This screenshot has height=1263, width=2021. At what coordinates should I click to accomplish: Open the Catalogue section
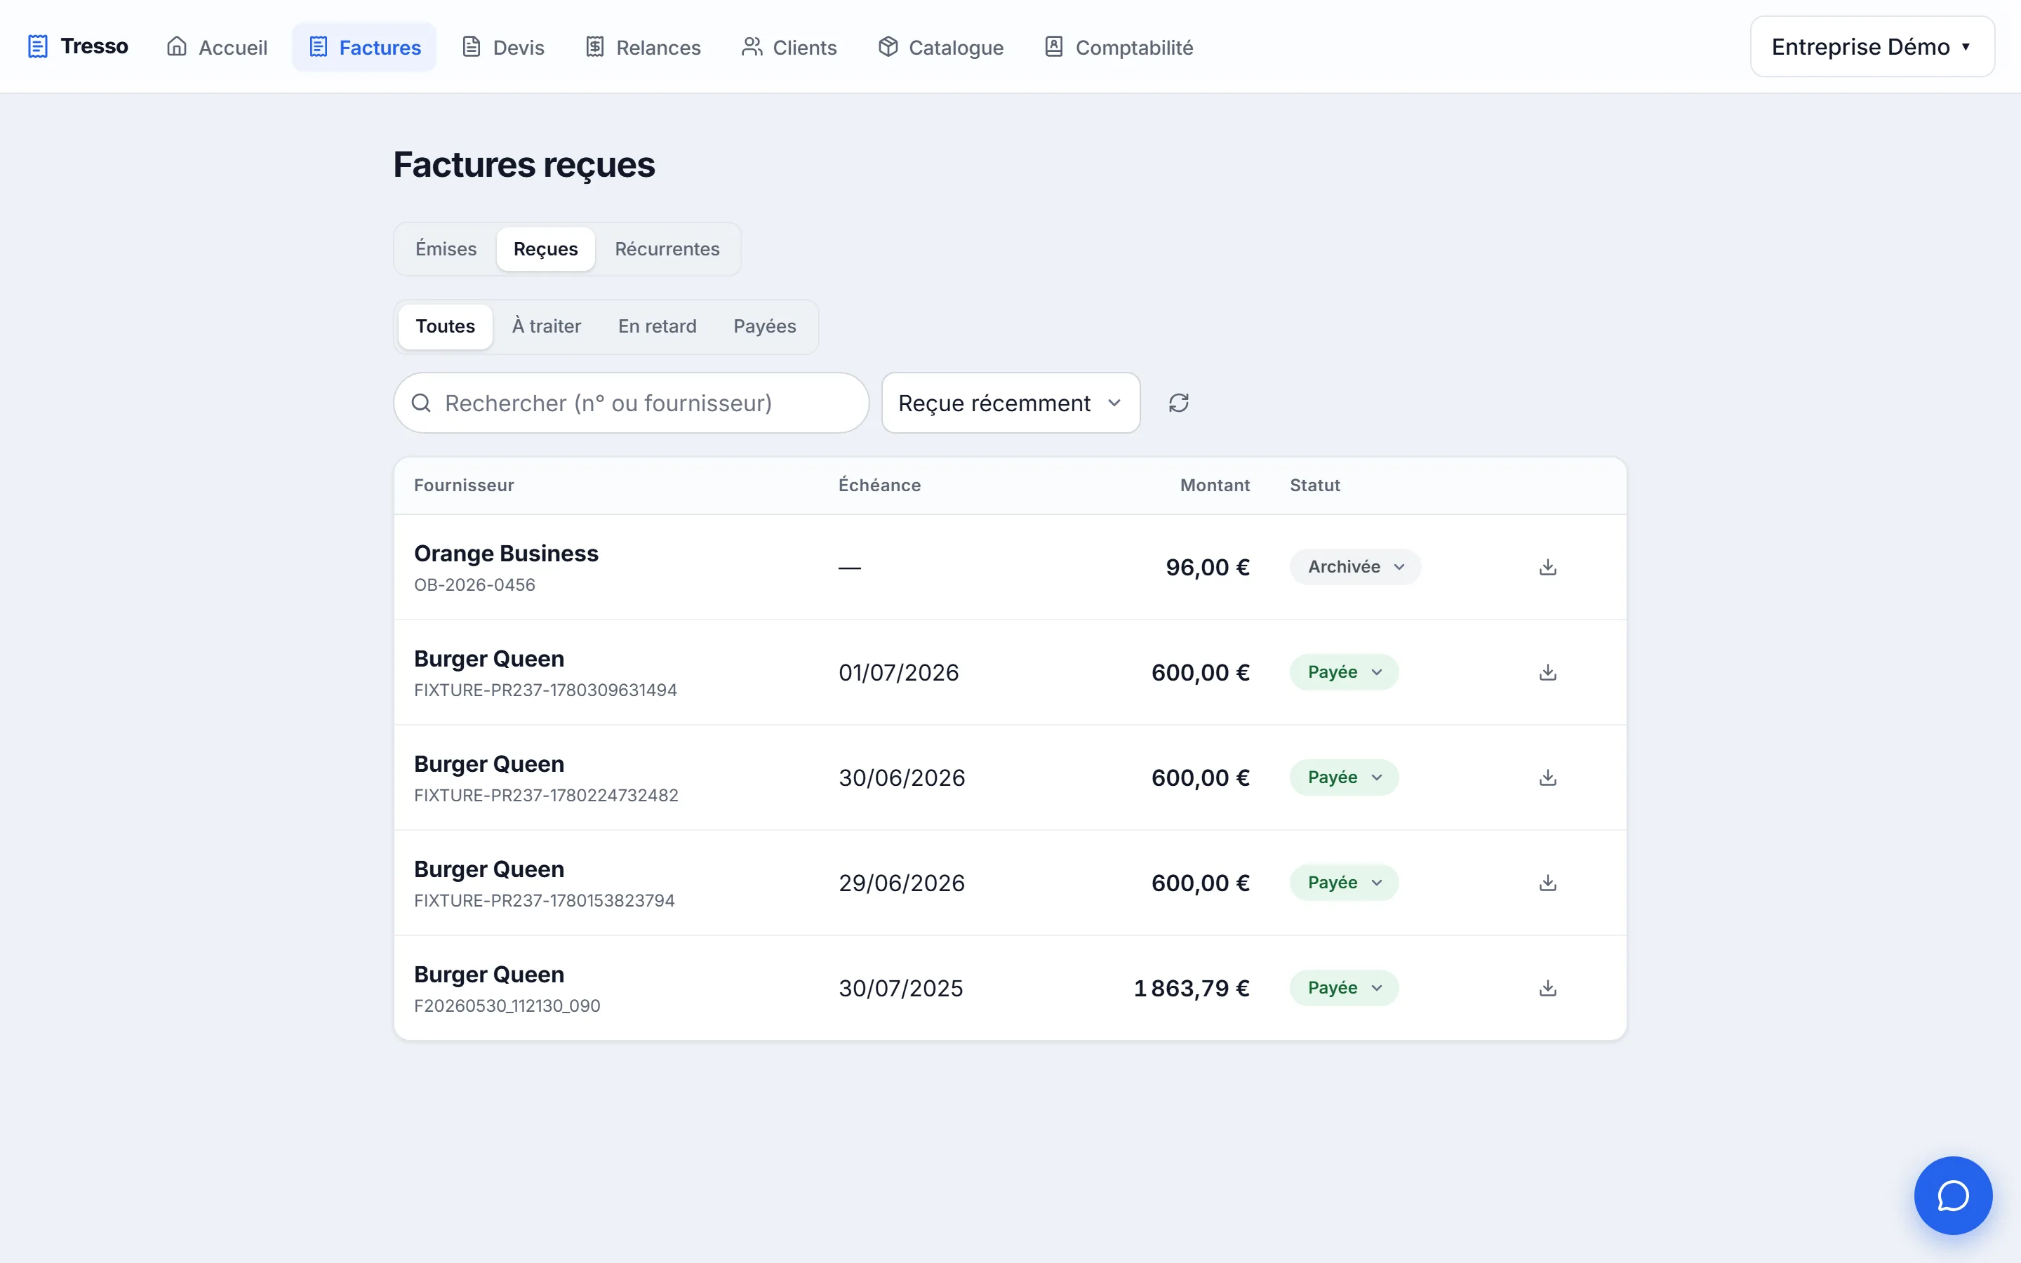pos(941,47)
